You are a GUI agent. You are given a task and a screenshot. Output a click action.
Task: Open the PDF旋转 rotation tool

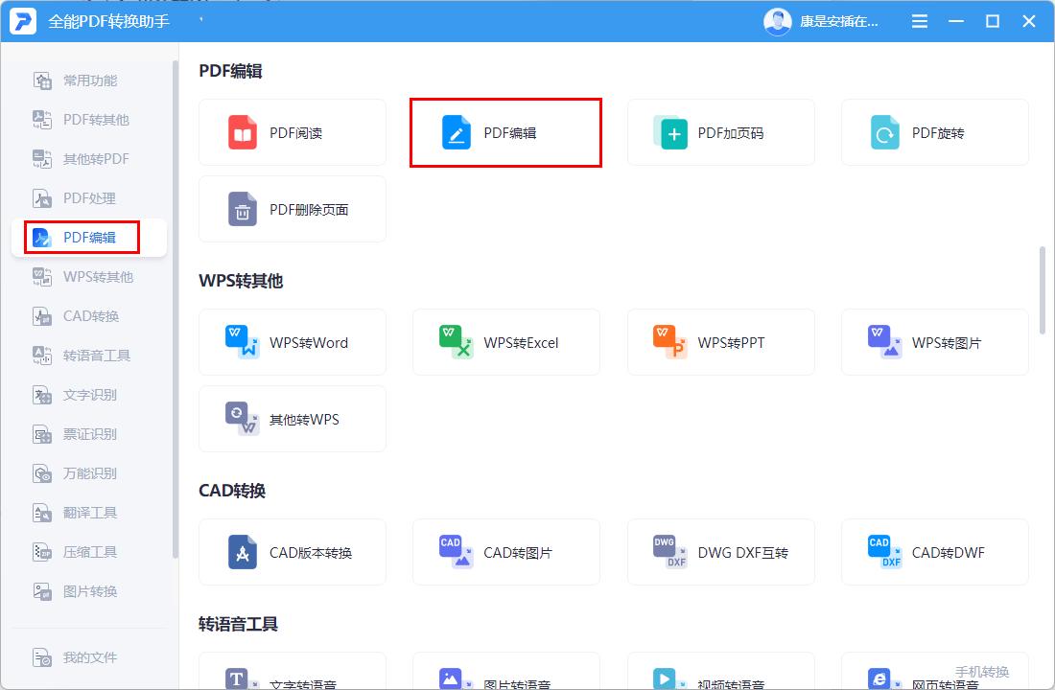click(x=934, y=132)
